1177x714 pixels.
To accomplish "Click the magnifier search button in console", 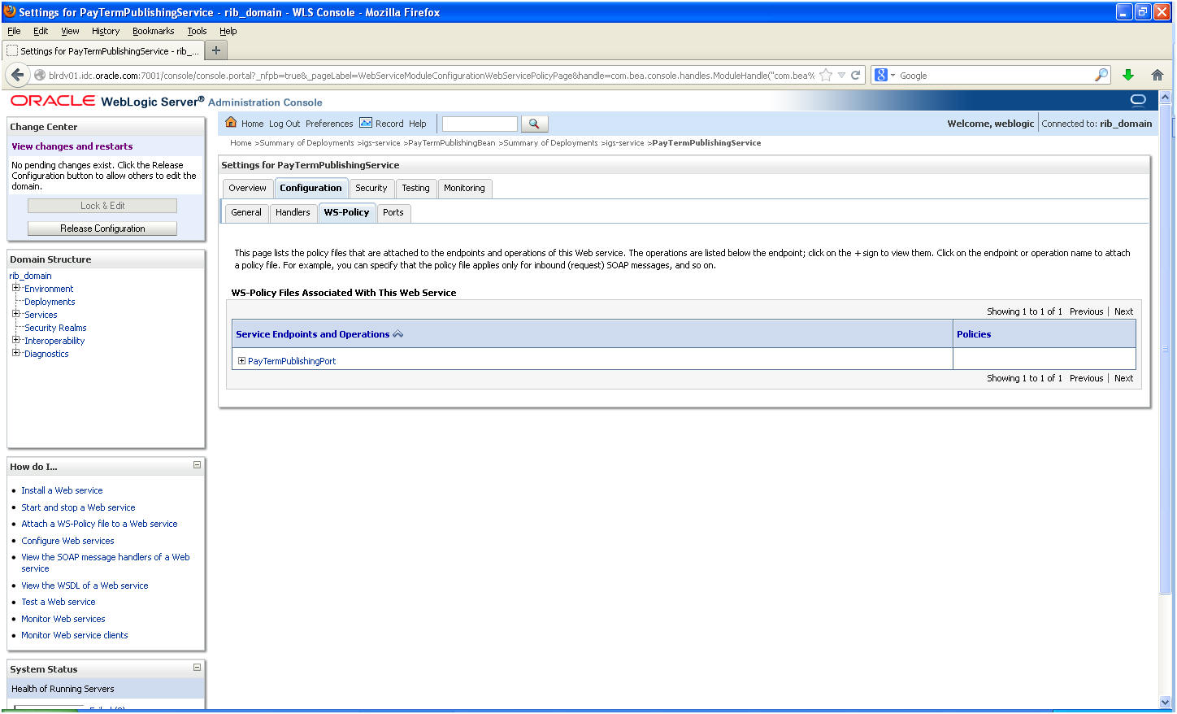I will point(534,124).
